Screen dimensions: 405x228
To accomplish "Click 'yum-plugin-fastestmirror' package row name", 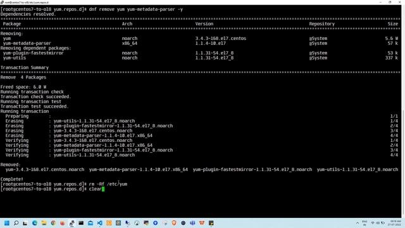I will 33,53.
